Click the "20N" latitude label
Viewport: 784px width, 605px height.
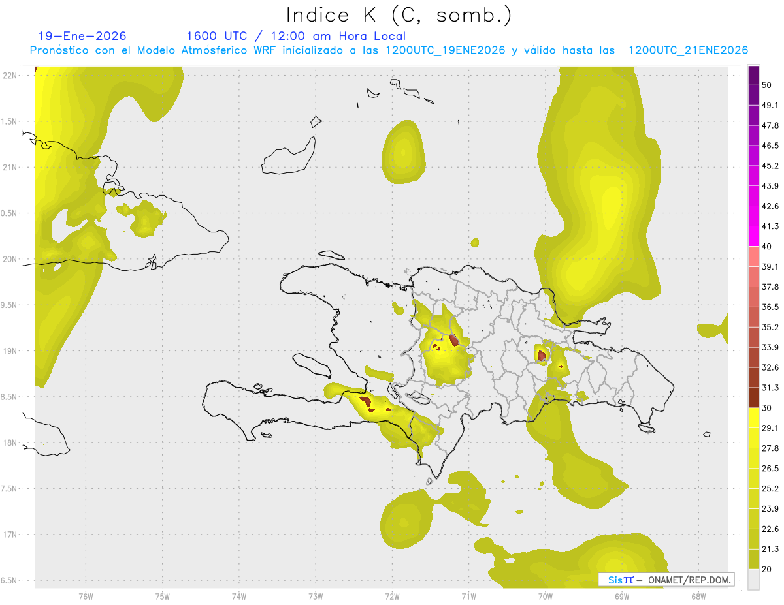(x=9, y=259)
